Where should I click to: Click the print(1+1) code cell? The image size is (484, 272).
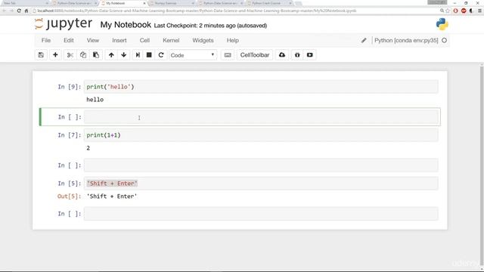click(x=261, y=135)
